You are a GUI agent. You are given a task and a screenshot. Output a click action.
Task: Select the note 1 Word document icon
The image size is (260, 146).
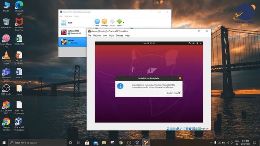19,73
